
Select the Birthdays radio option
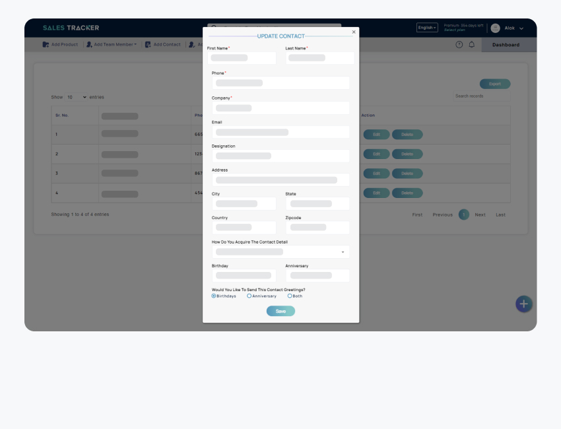pos(214,296)
